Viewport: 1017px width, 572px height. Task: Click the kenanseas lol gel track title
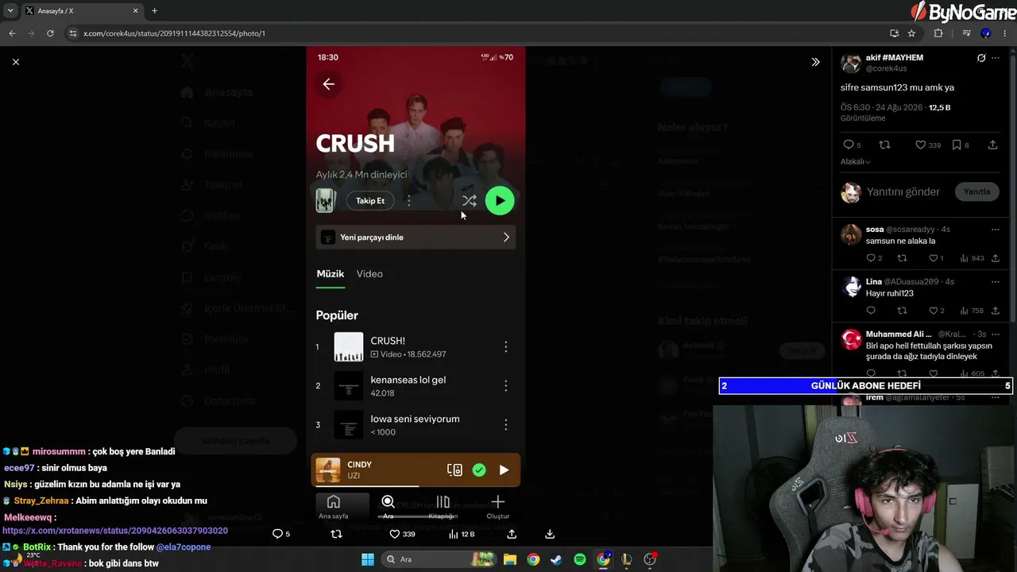pos(408,380)
